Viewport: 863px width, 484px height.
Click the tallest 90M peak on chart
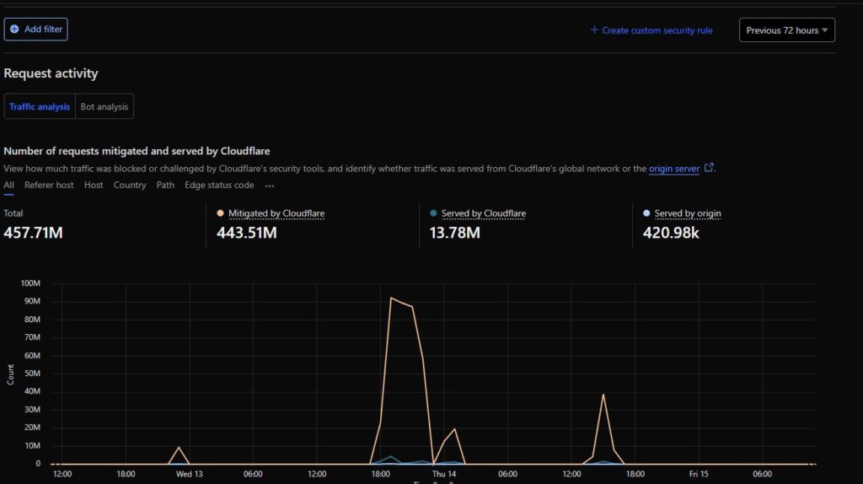(x=392, y=298)
